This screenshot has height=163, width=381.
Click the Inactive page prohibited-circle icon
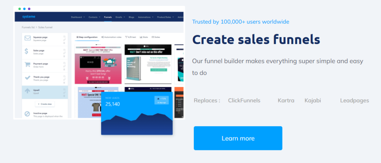pos(27,114)
